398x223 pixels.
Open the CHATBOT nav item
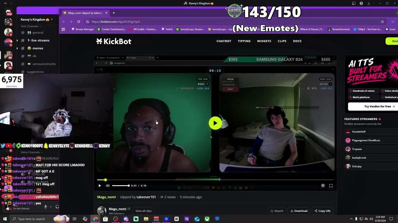pyautogui.click(x=224, y=41)
